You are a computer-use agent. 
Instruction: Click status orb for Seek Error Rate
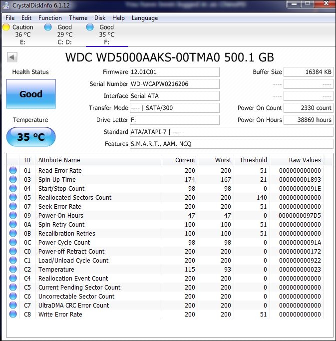(13, 206)
